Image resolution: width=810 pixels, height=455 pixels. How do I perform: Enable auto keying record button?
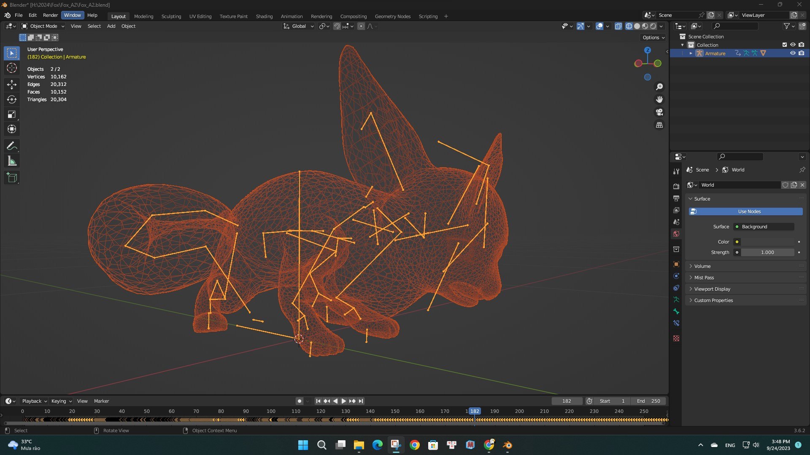(299, 401)
